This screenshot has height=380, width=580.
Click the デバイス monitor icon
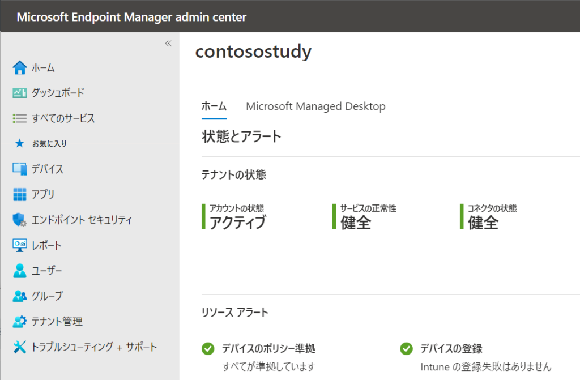point(20,169)
